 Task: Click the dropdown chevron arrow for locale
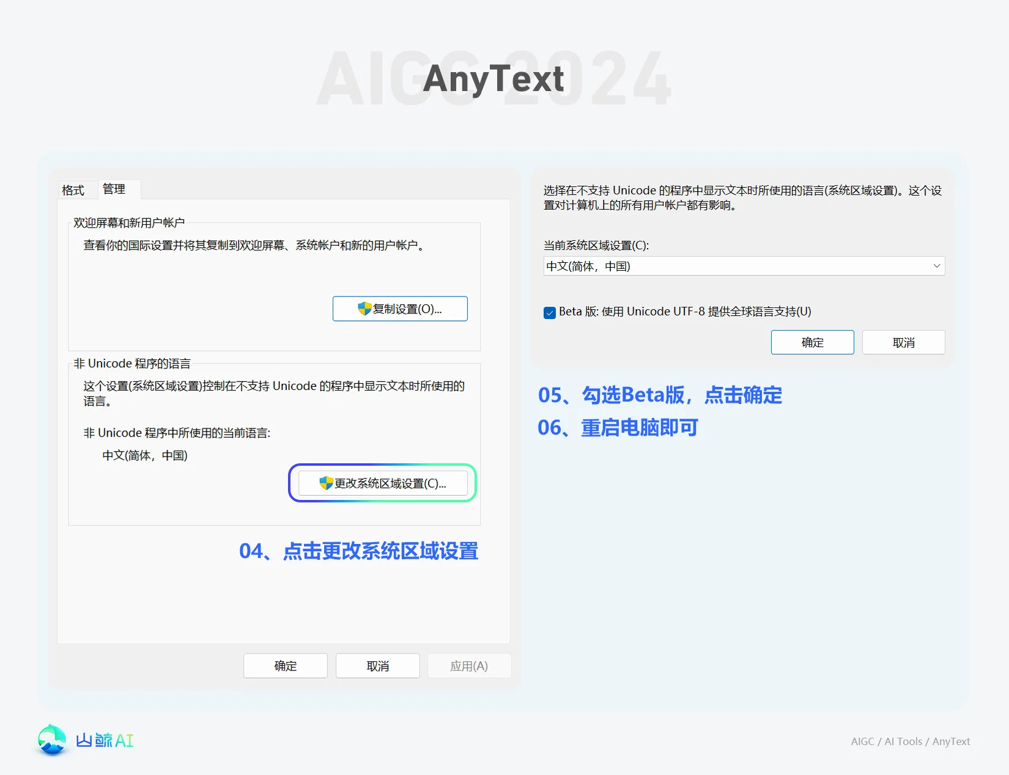tap(936, 266)
